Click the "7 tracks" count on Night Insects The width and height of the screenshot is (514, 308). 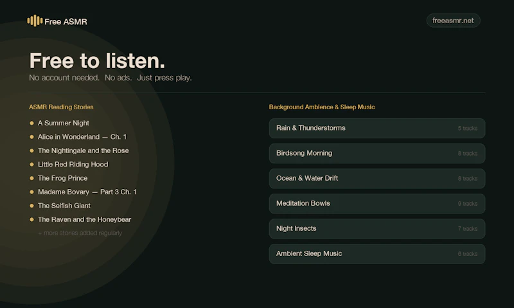[x=468, y=229]
